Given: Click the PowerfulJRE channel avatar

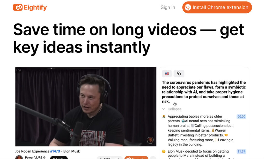Looking at the screenshot, I should (19, 157).
